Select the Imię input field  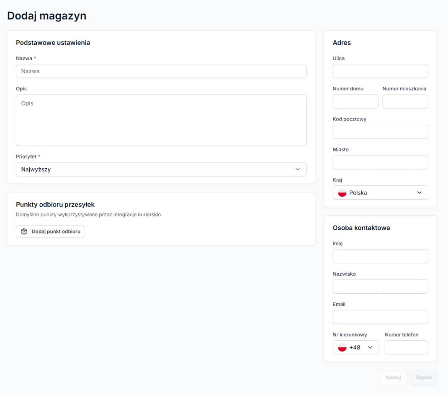380,256
